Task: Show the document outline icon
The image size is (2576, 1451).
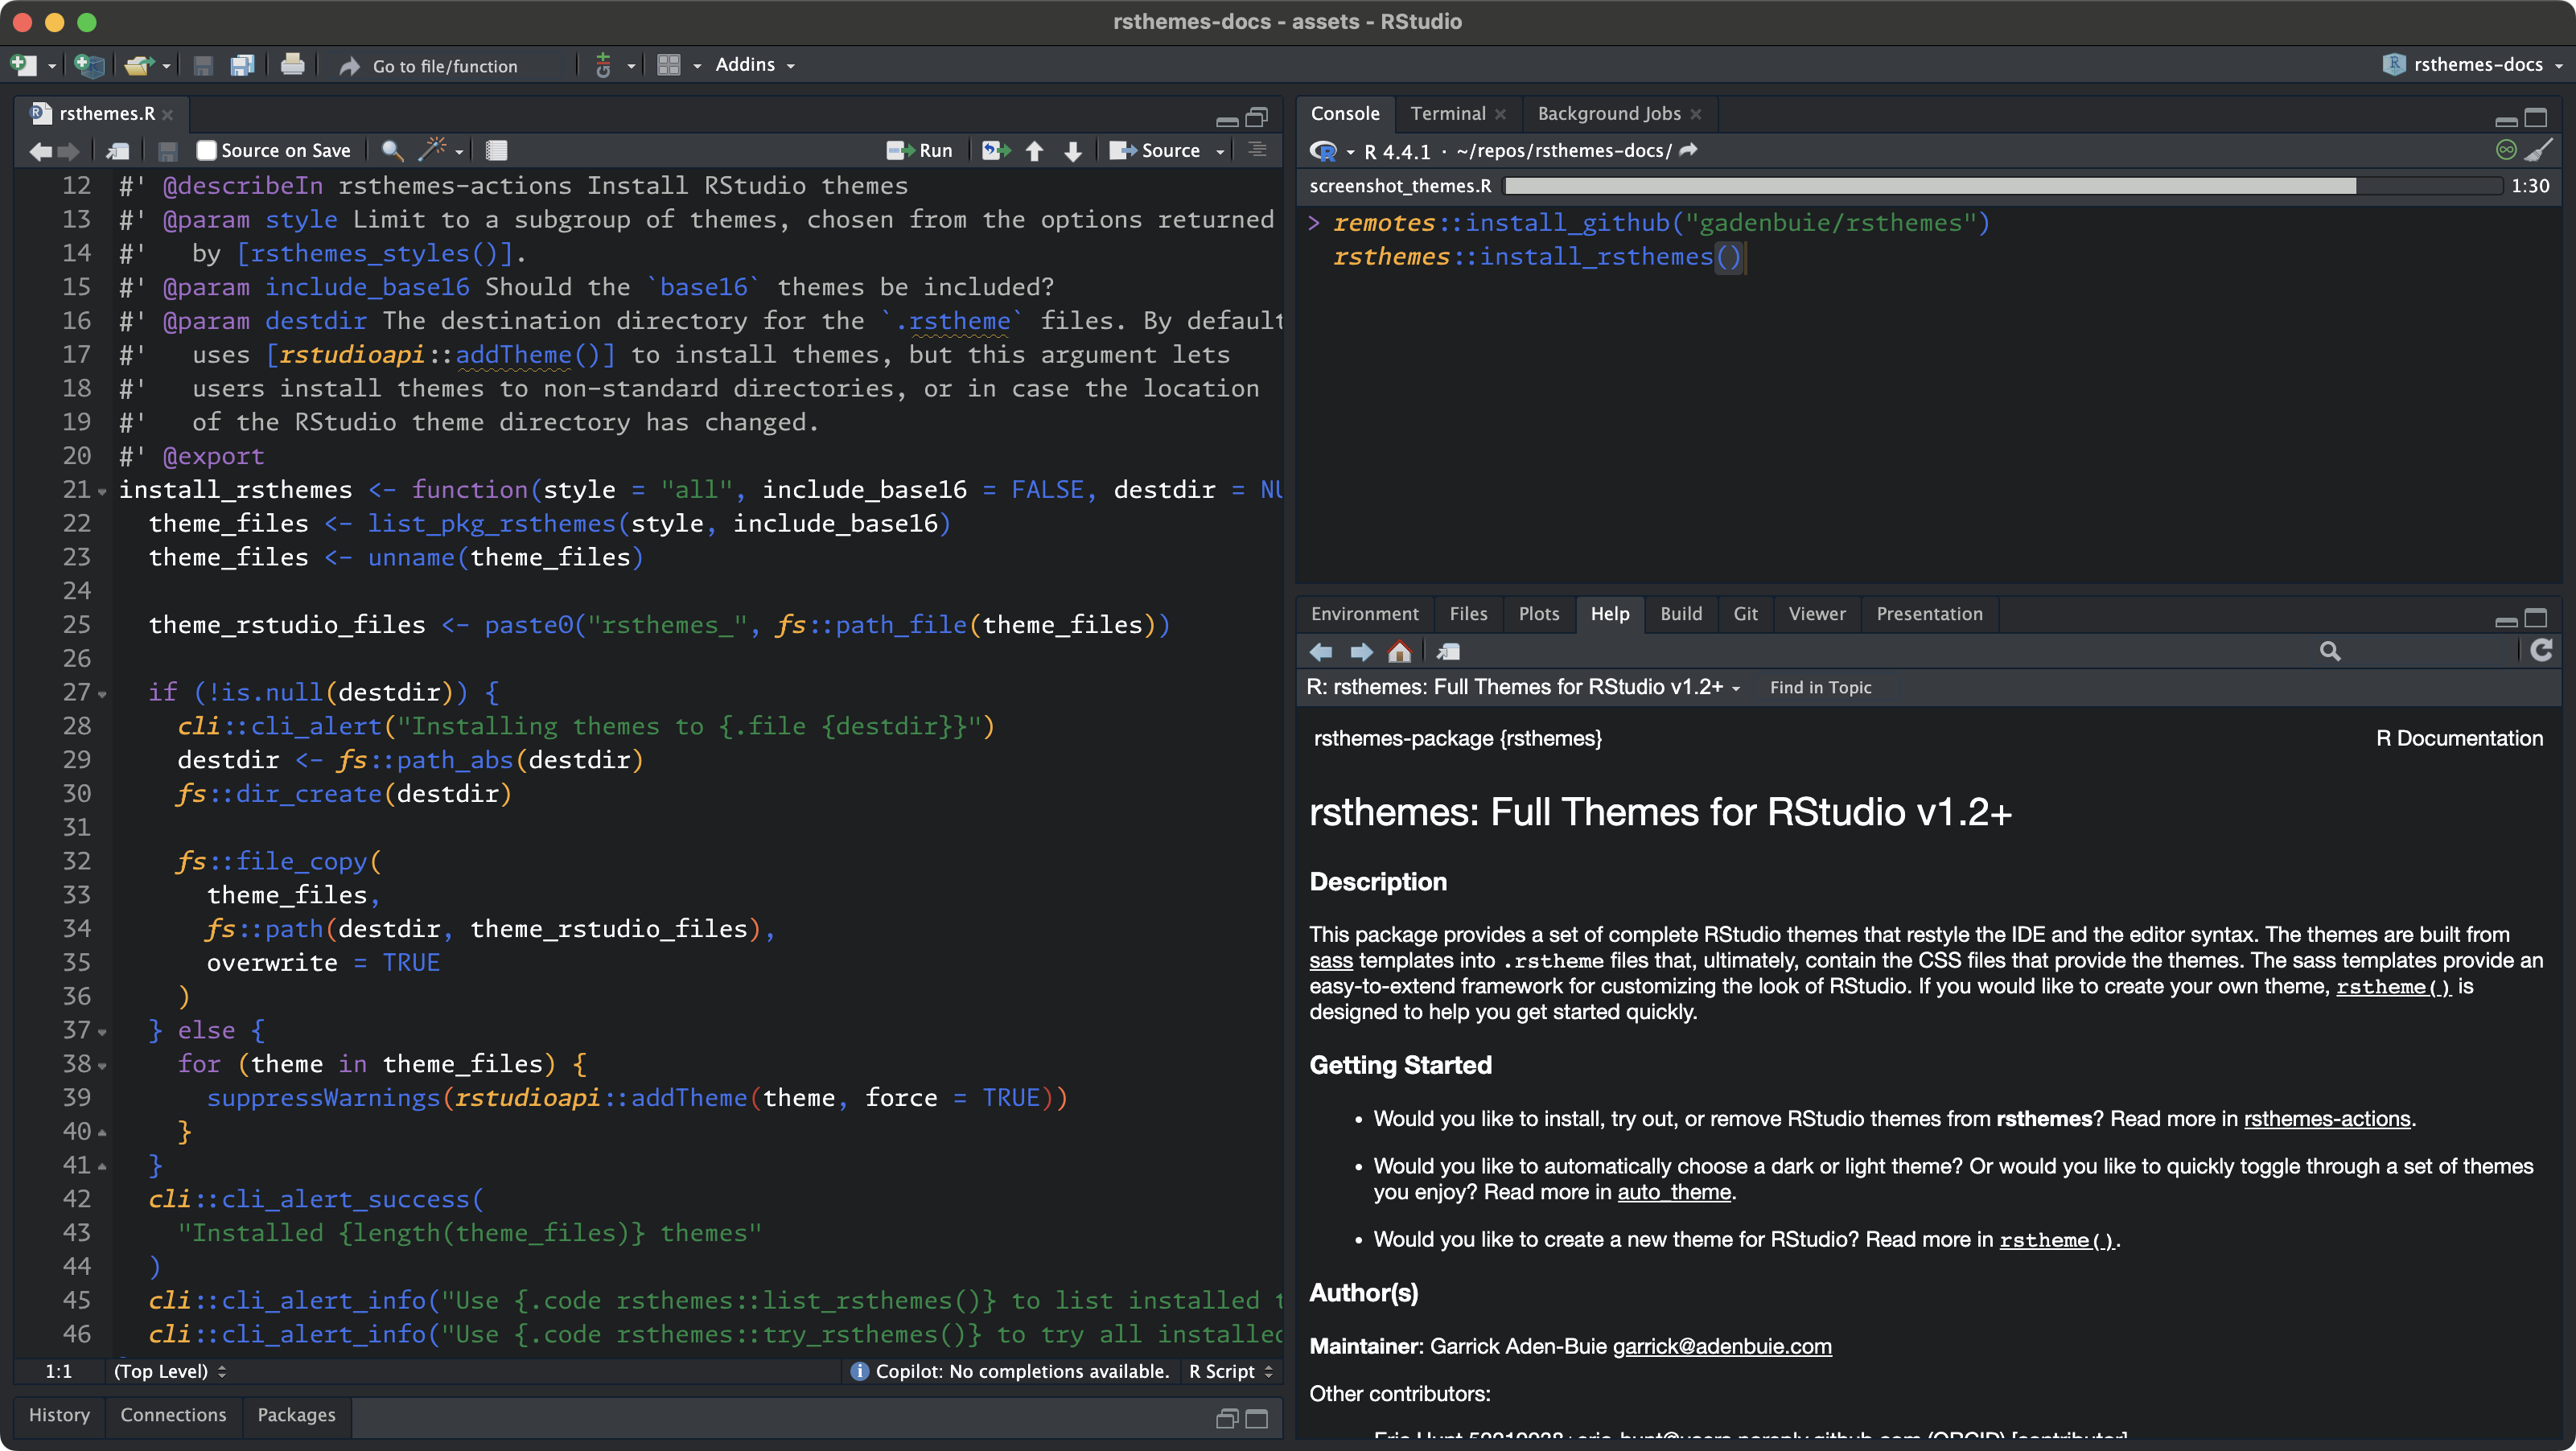Action: coord(1257,150)
